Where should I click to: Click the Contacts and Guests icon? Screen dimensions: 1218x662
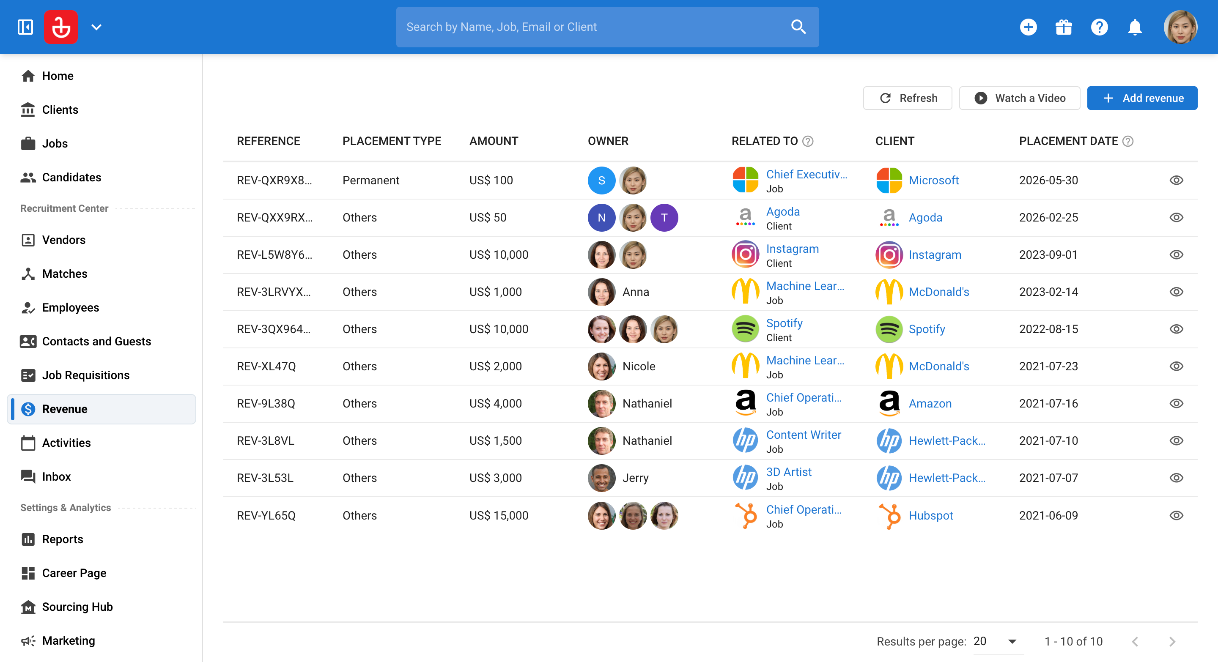[28, 341]
